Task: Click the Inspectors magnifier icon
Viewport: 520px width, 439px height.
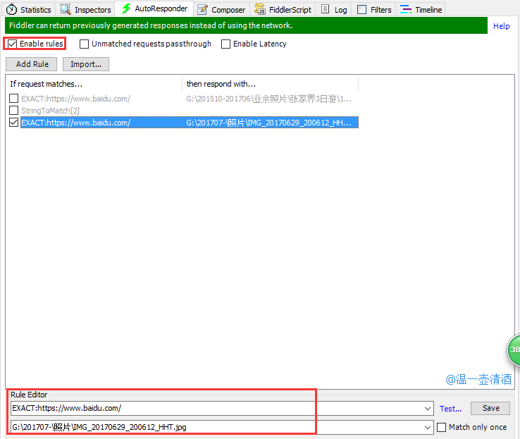Action: click(x=66, y=10)
